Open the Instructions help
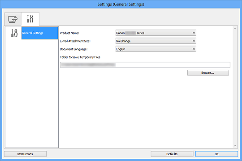The width and height of the screenshot is (242, 161). coord(25,154)
